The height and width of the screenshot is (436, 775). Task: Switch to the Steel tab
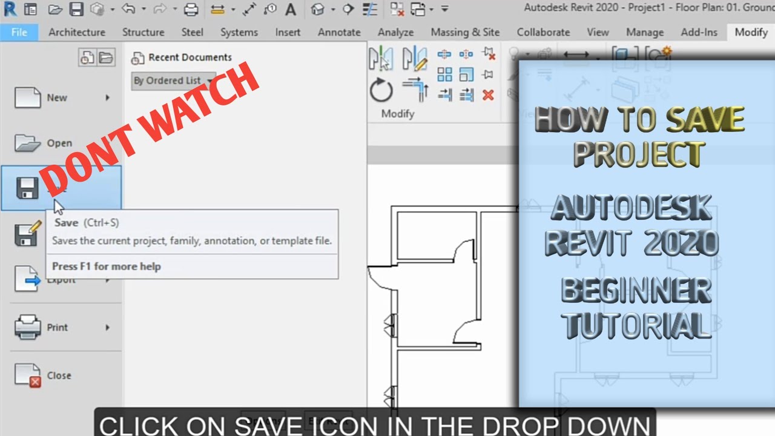pyautogui.click(x=193, y=32)
